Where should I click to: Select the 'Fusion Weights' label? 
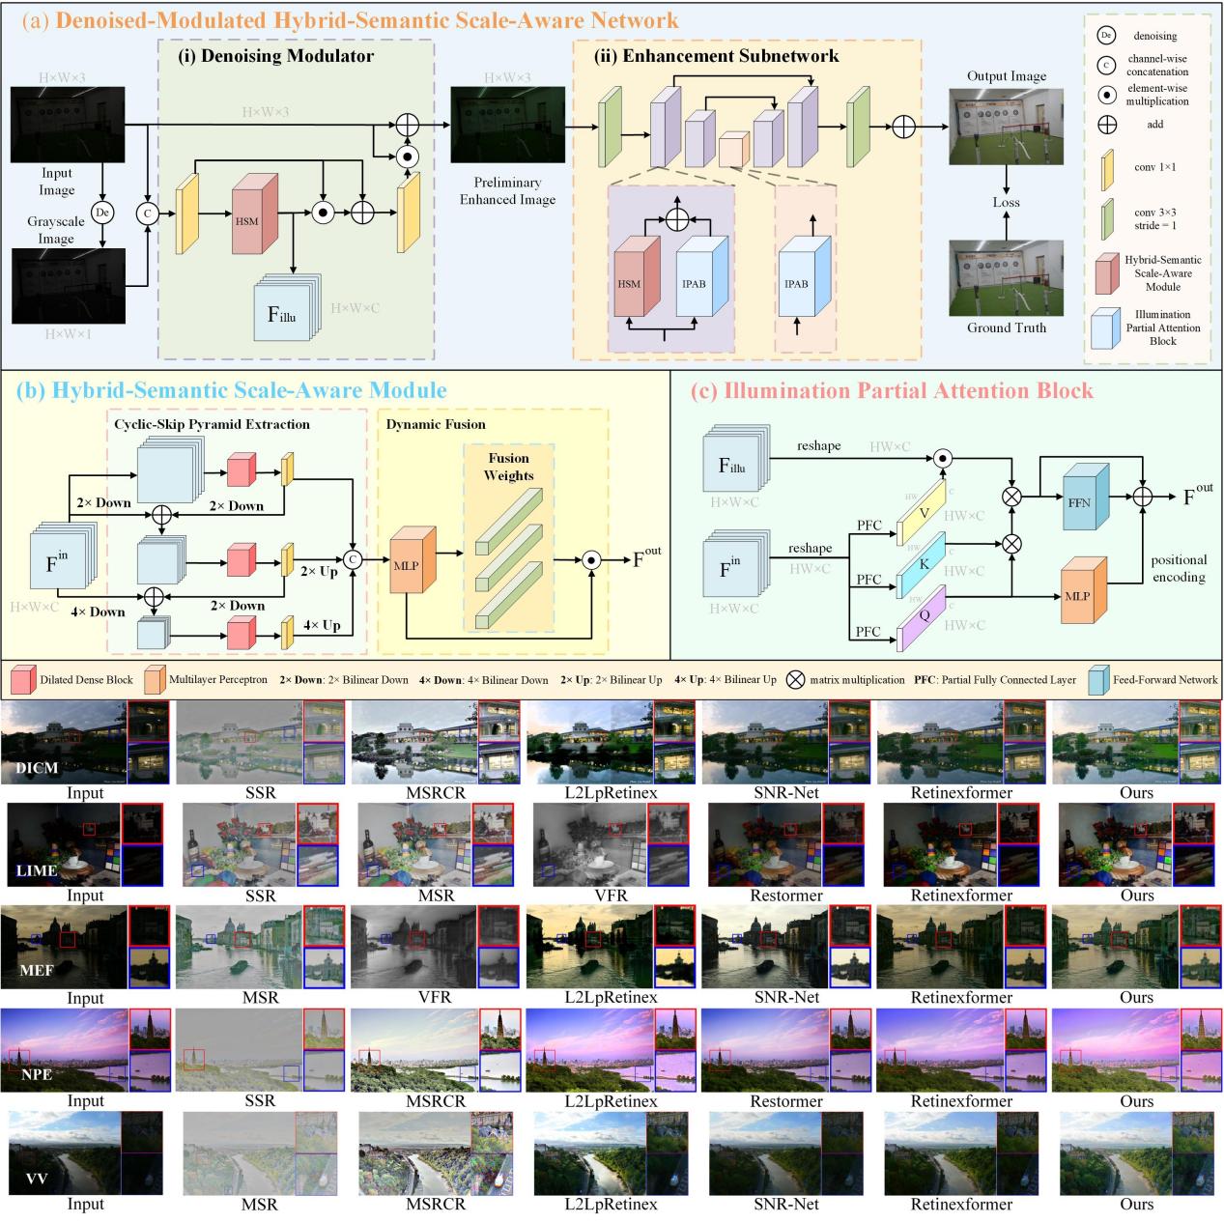[508, 467]
